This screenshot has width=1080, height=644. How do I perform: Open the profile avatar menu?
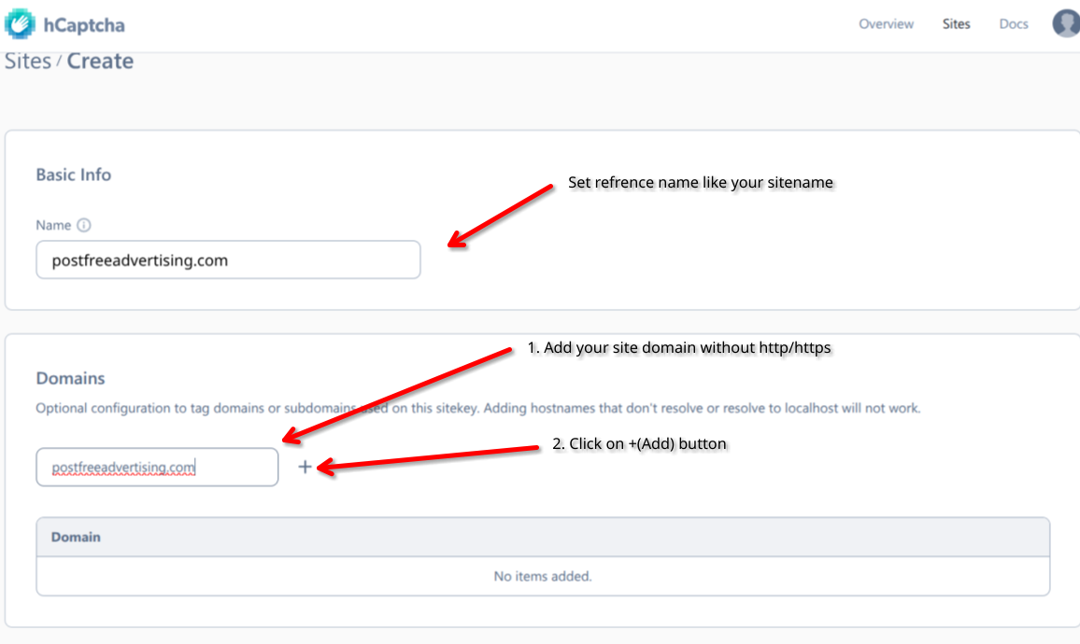coord(1065,22)
